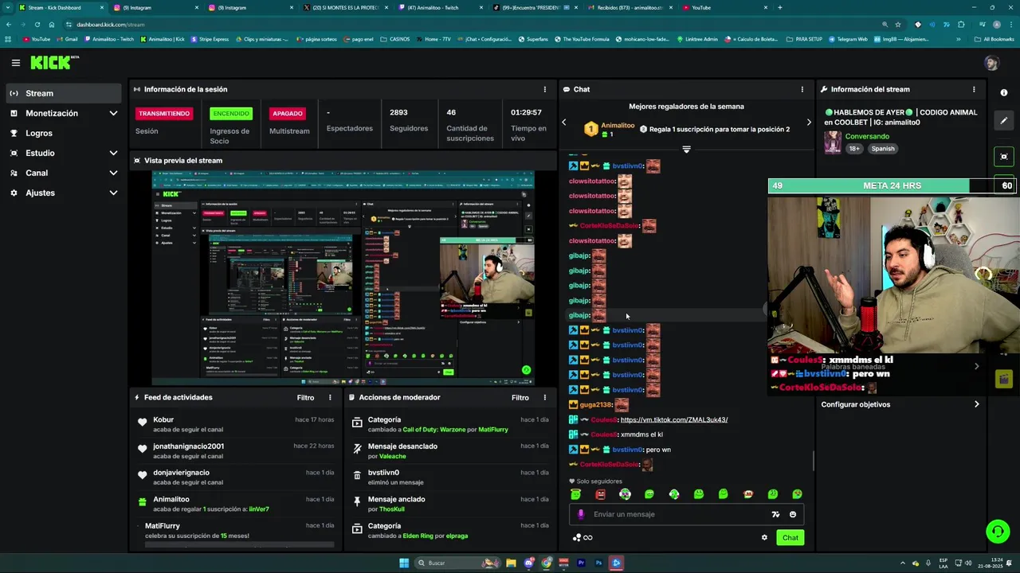Image resolution: width=1020 pixels, height=573 pixels.
Task: Select the first green halo emote in the emote row
Action: coord(575,494)
